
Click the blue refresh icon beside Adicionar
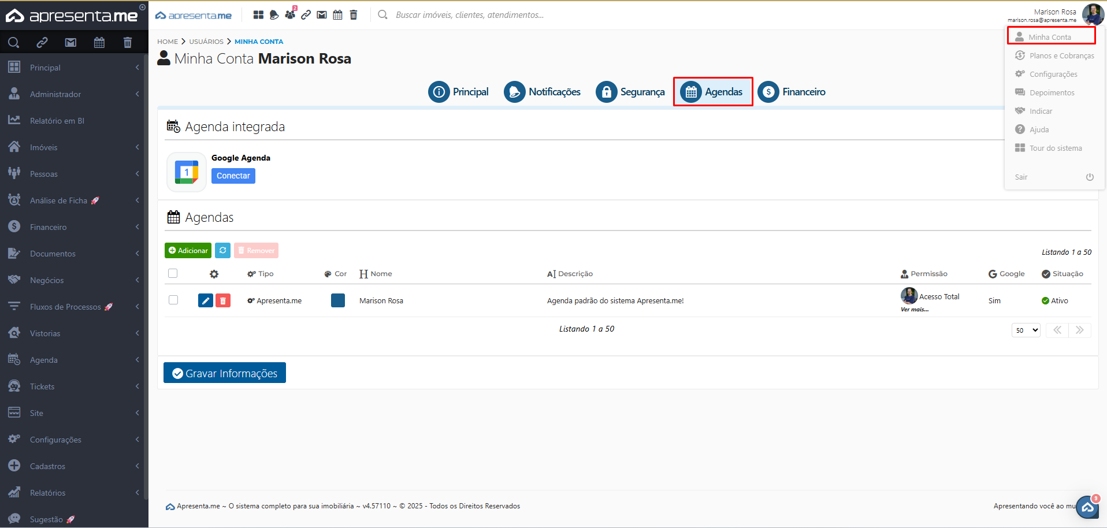click(x=222, y=250)
